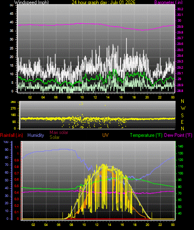Click the orange 'UV' legend label
Screen dimensions: 194x230
click(x=105, y=135)
